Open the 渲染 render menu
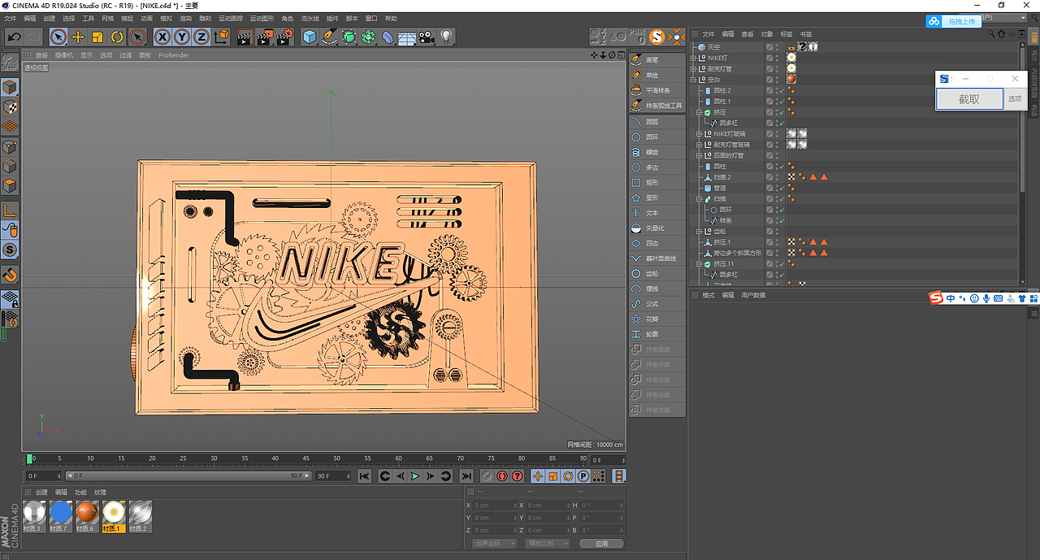Image resolution: width=1040 pixels, height=560 pixels. 186,18
